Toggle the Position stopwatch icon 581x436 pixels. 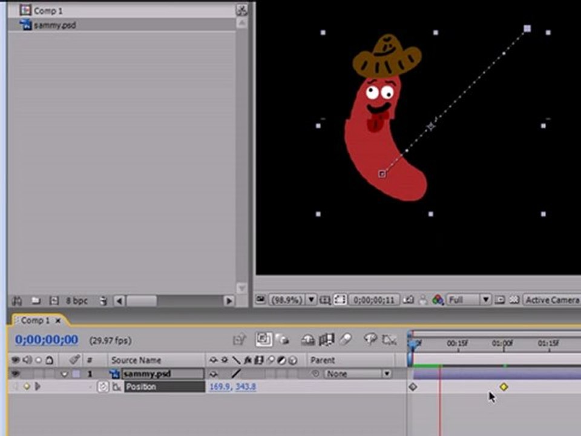pyautogui.click(x=103, y=387)
